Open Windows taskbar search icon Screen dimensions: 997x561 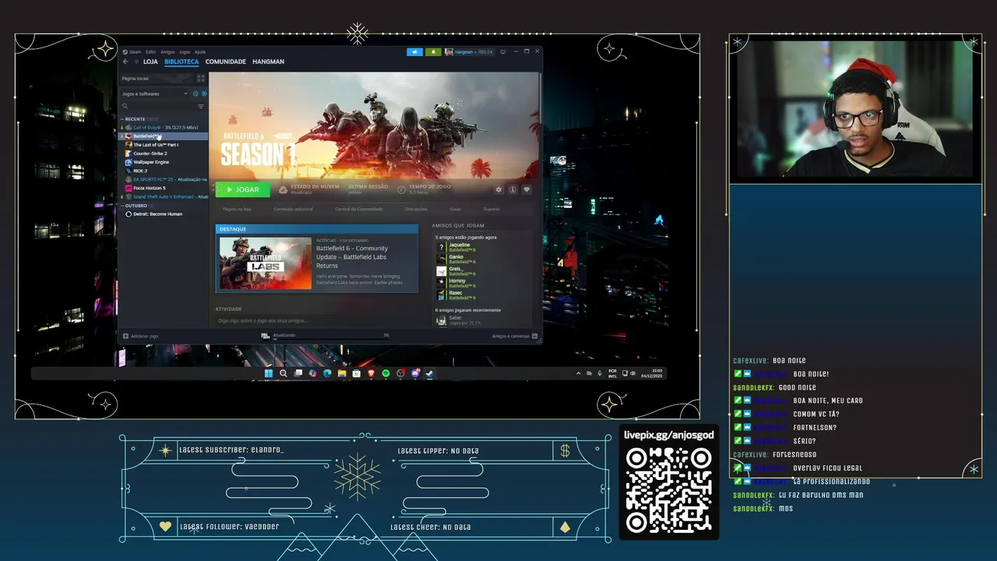(284, 373)
